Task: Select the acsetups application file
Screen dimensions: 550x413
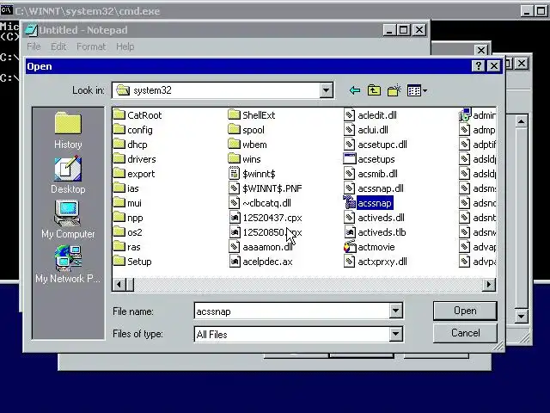Action: coord(369,159)
